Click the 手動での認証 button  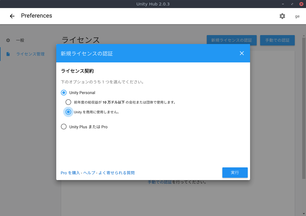[x=277, y=40]
